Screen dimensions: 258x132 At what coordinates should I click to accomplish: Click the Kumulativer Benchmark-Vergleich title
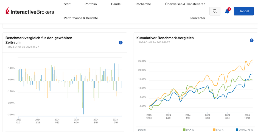point(165,38)
